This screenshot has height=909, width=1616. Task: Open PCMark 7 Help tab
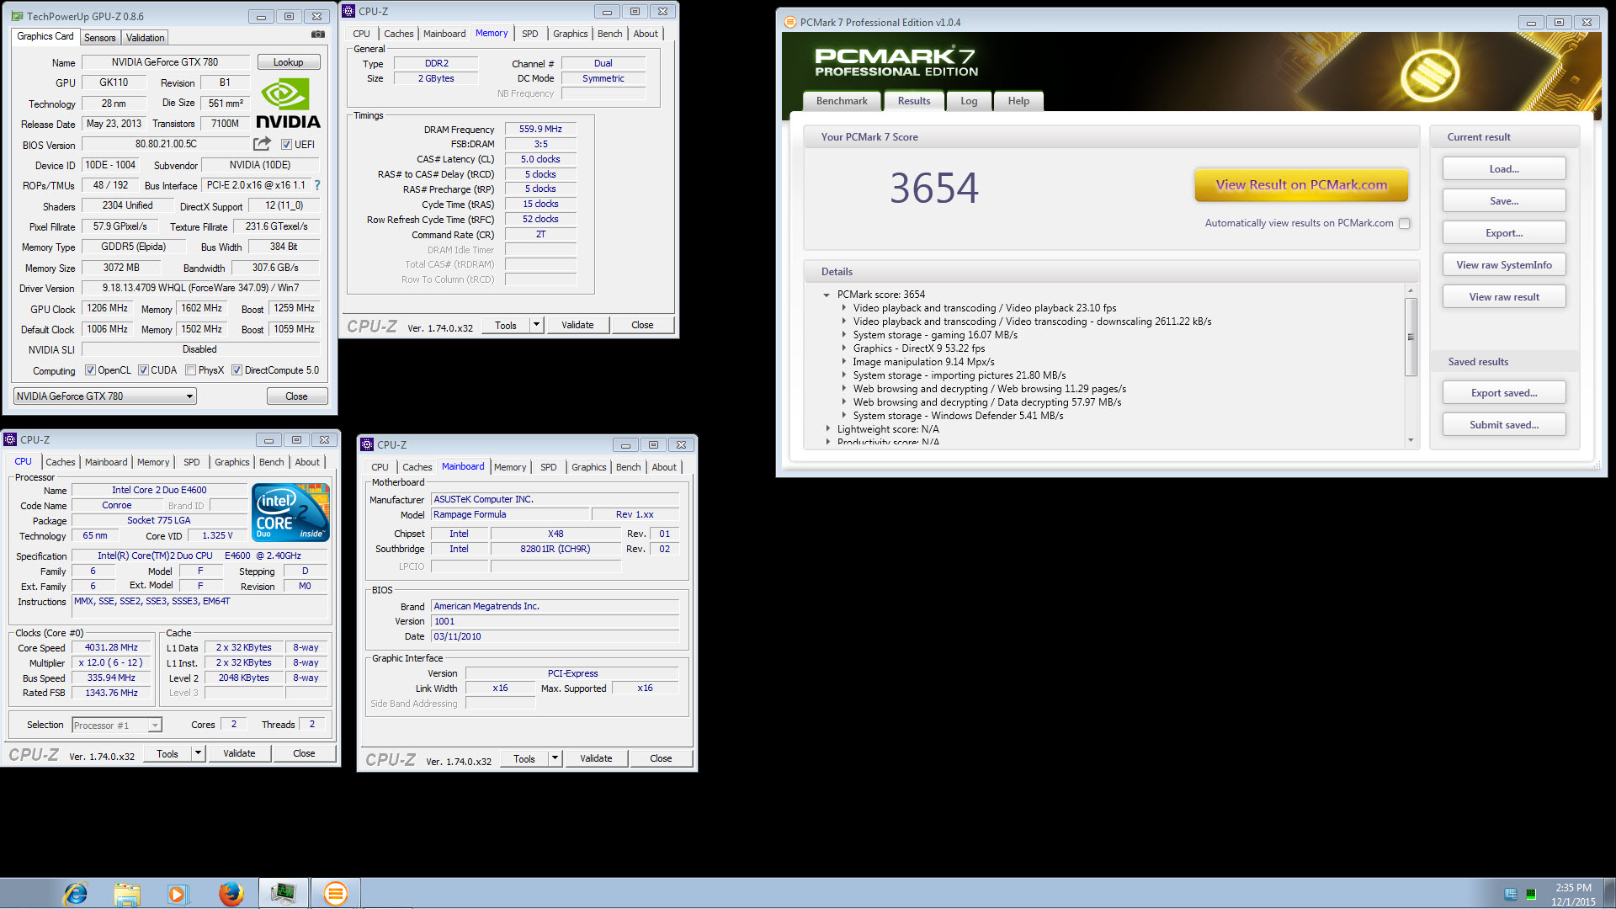tap(1018, 101)
